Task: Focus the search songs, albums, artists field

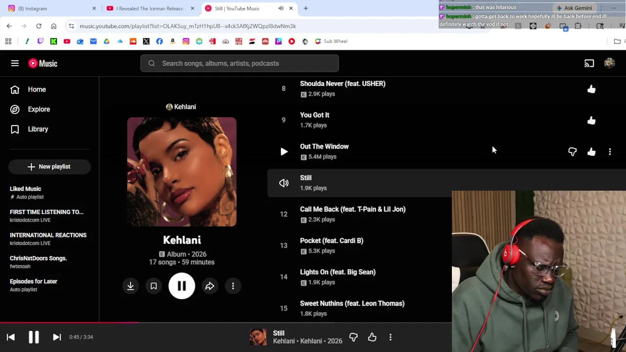Action: click(x=240, y=63)
